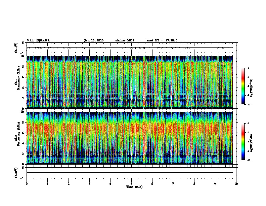
Task: Click the "station=MOS" header label
Action: click(x=125, y=40)
